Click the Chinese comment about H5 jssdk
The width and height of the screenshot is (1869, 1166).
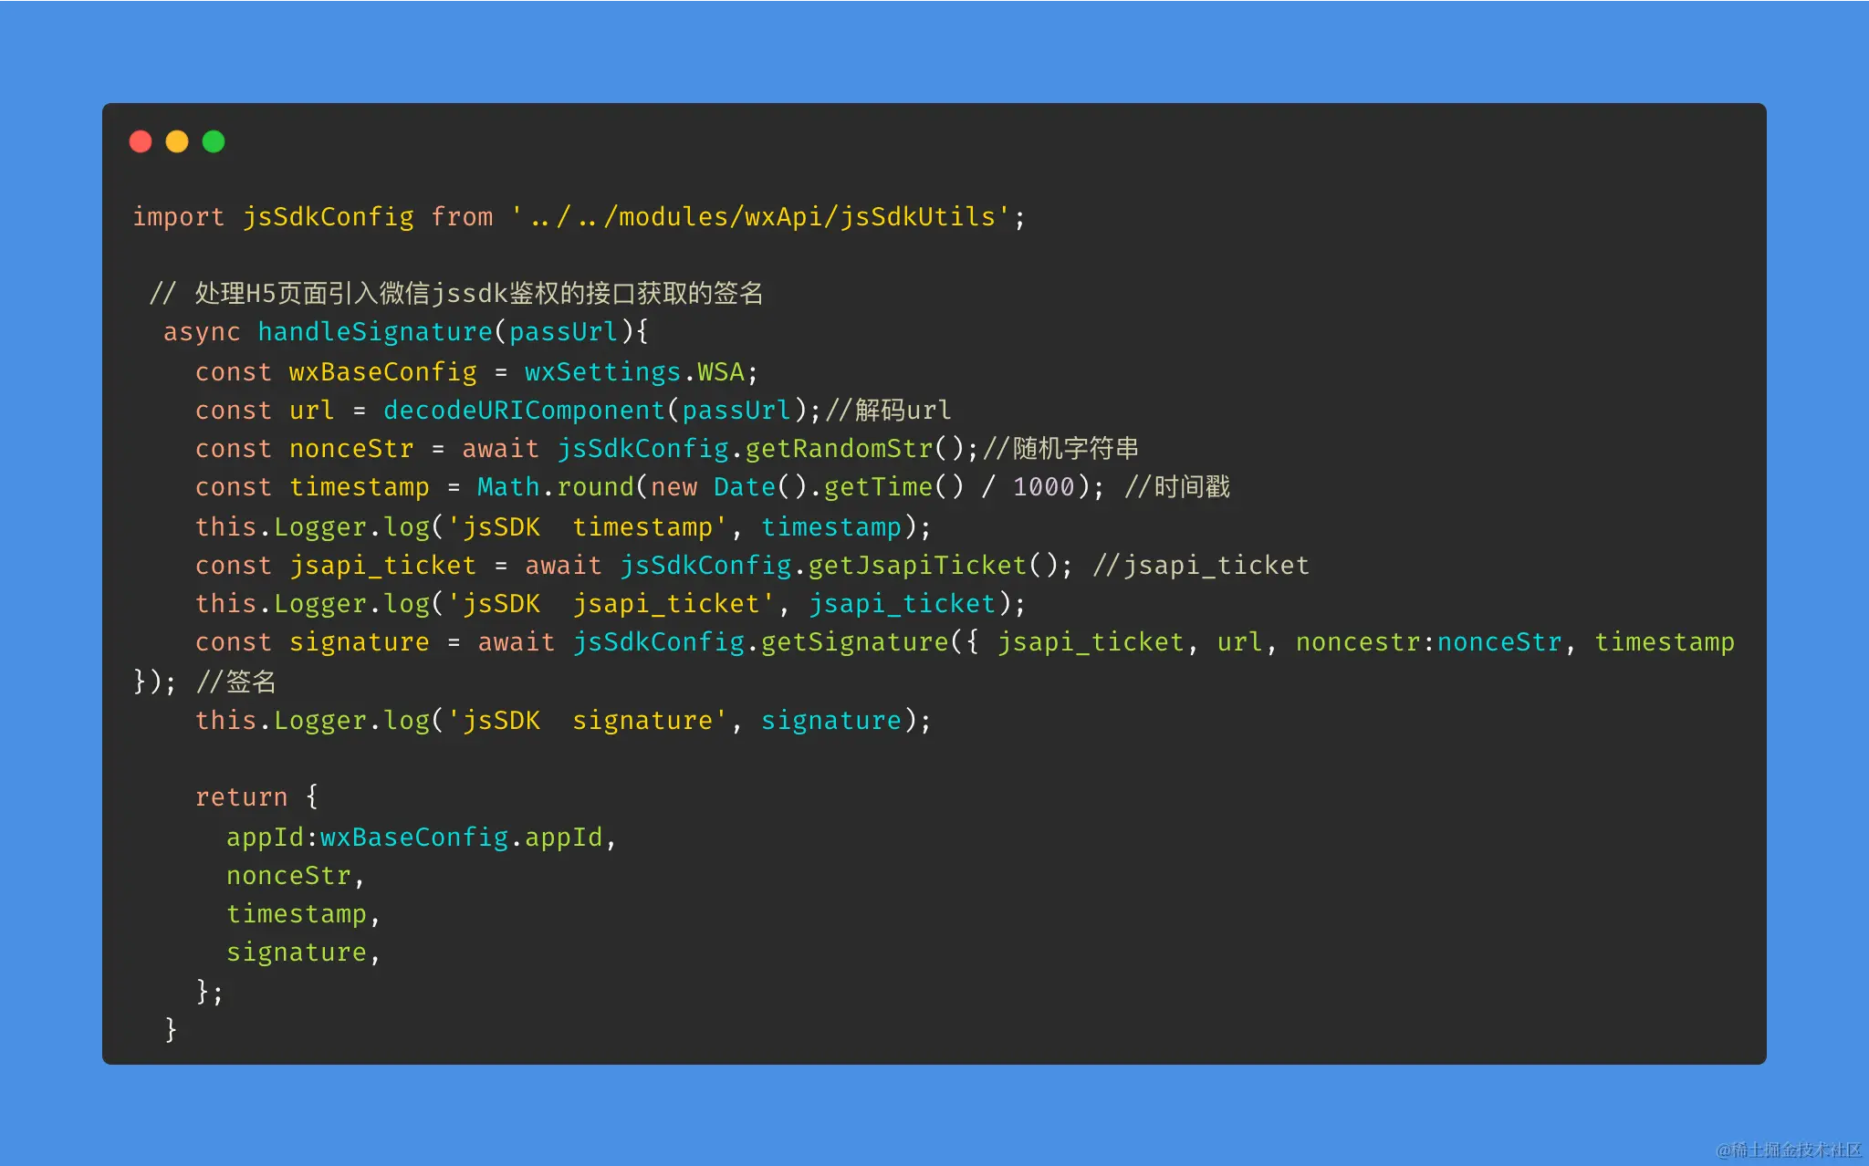tap(456, 293)
